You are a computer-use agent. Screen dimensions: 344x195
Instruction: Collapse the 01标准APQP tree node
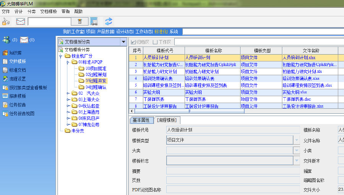(x=68, y=62)
